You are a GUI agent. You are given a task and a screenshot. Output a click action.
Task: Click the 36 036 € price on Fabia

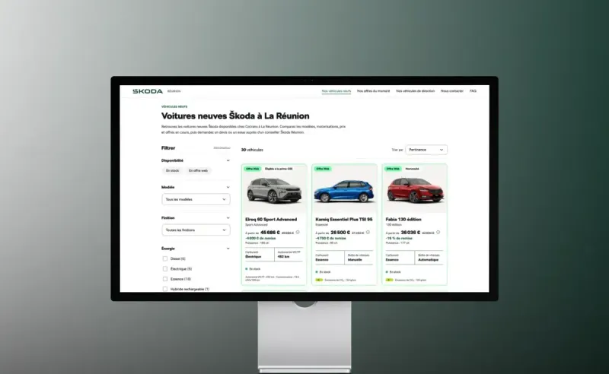[410, 233]
